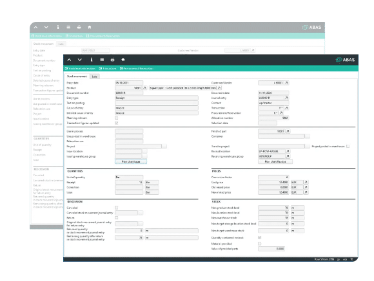Toggle Quantity contained in stock checkbox

pos(259,237)
